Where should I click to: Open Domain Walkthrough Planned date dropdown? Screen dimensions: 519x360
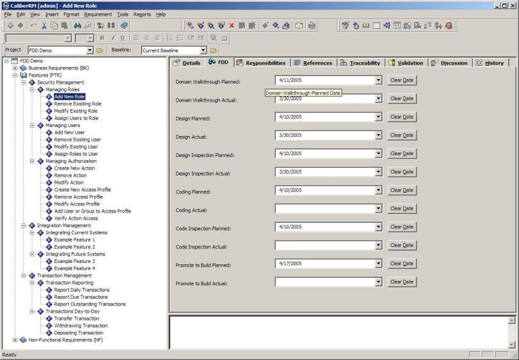click(378, 80)
